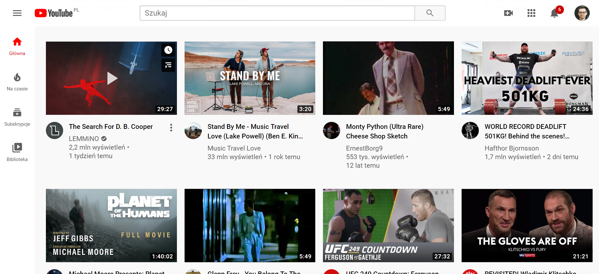Open Planet of the Humans thumbnail
This screenshot has height=274, width=599.
tap(111, 226)
